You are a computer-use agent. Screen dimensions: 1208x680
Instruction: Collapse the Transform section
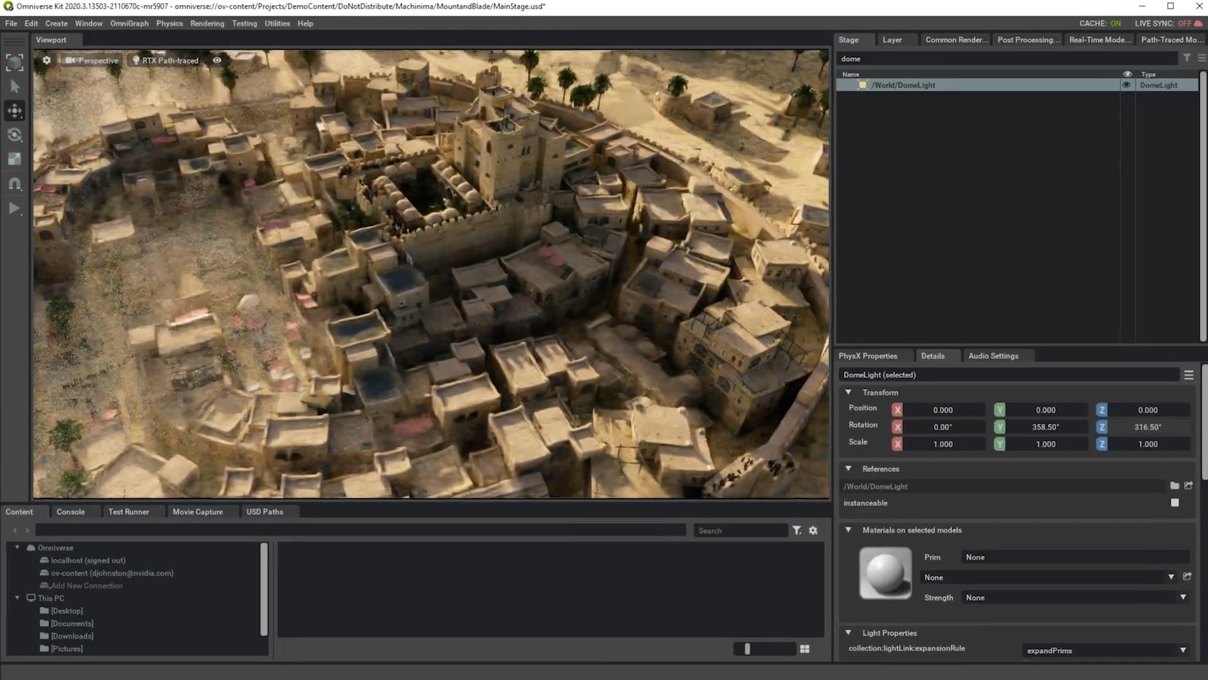pyautogui.click(x=848, y=392)
